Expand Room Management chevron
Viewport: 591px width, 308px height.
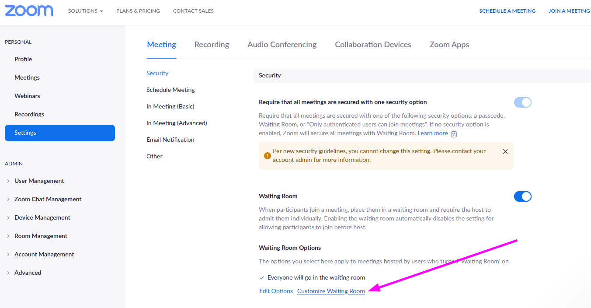pyautogui.click(x=8, y=236)
